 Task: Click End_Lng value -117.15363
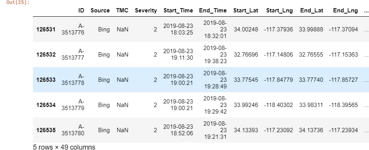[343, 55]
